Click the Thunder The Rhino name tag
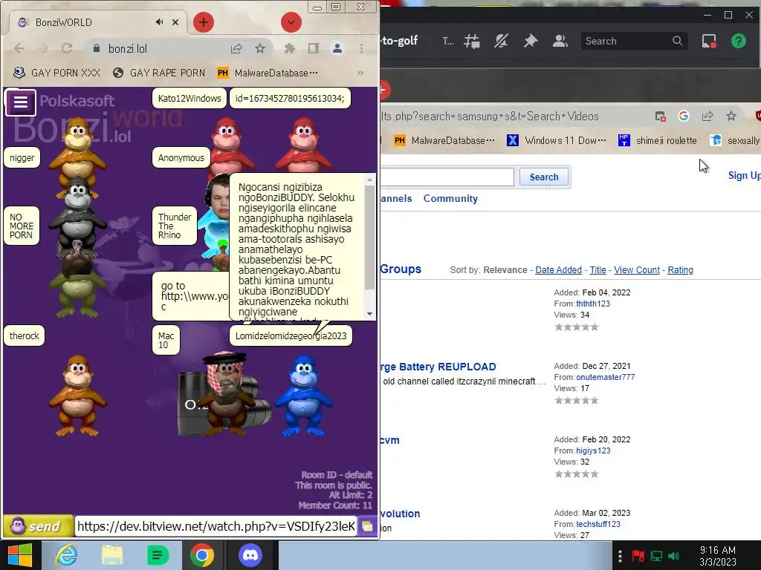The image size is (761, 570). [175, 226]
